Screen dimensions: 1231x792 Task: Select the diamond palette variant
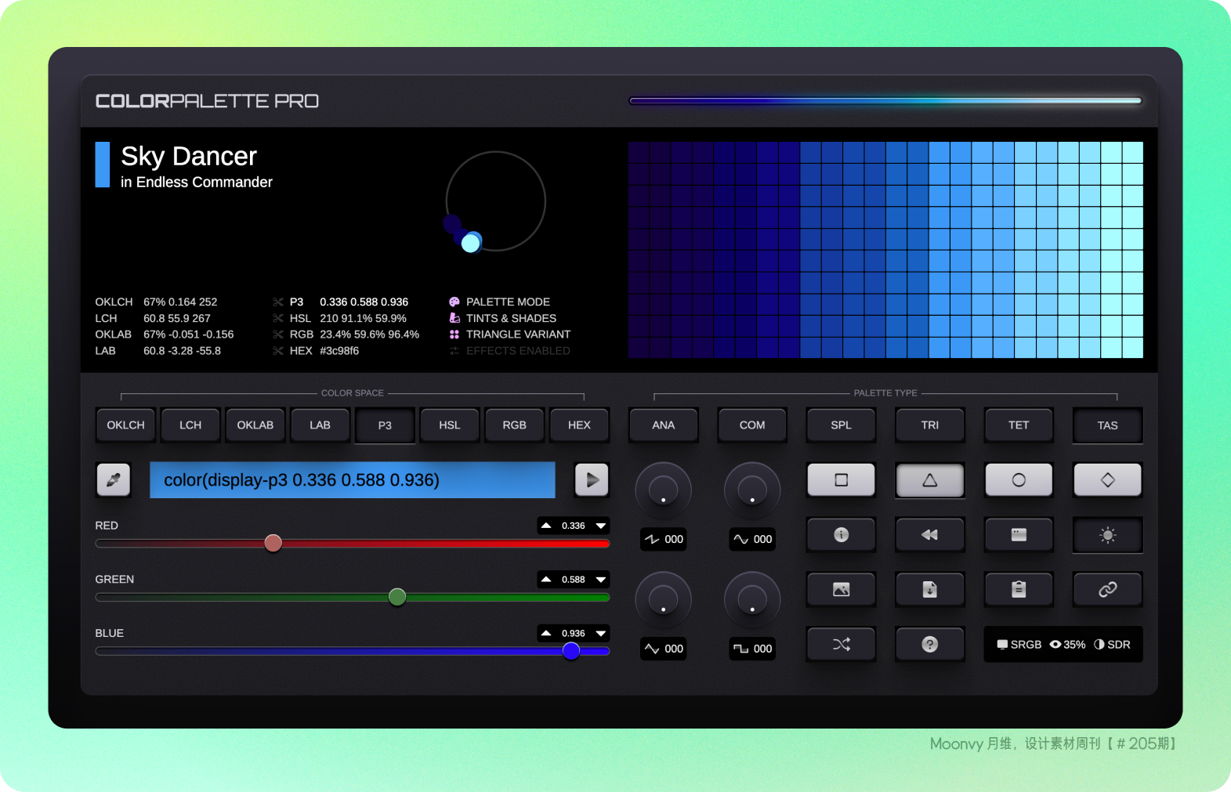point(1107,480)
